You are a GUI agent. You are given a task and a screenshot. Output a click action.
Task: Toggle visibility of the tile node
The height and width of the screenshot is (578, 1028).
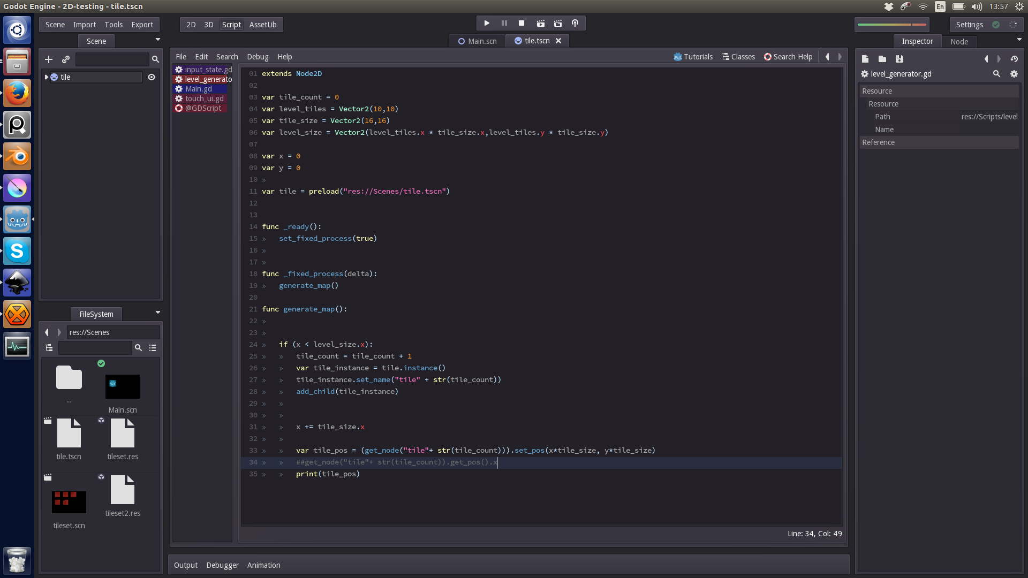pos(152,77)
